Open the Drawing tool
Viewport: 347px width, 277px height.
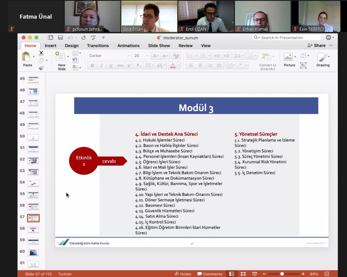coord(322,60)
